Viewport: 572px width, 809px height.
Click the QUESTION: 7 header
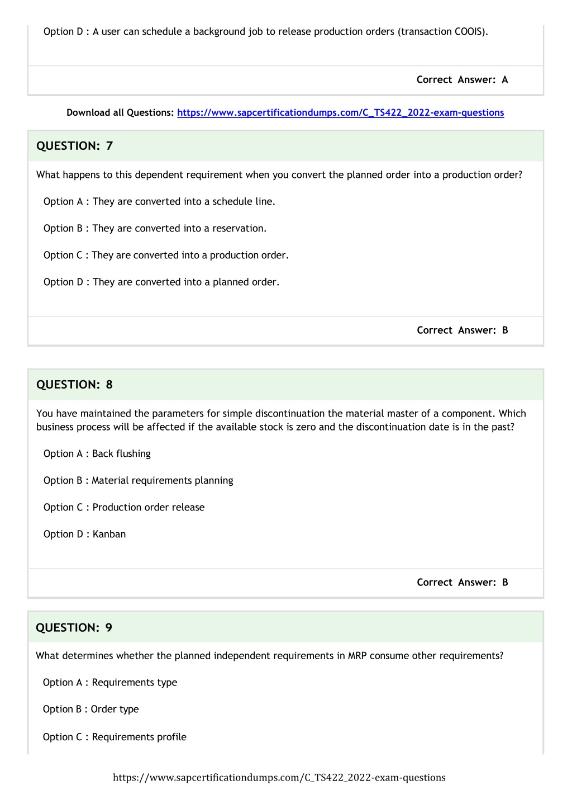75,146
